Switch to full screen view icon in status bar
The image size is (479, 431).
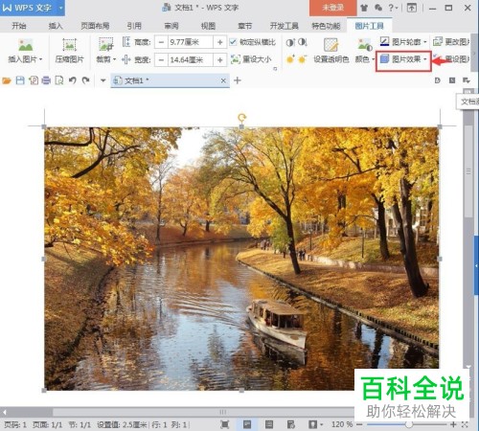pyautogui.click(x=225, y=424)
